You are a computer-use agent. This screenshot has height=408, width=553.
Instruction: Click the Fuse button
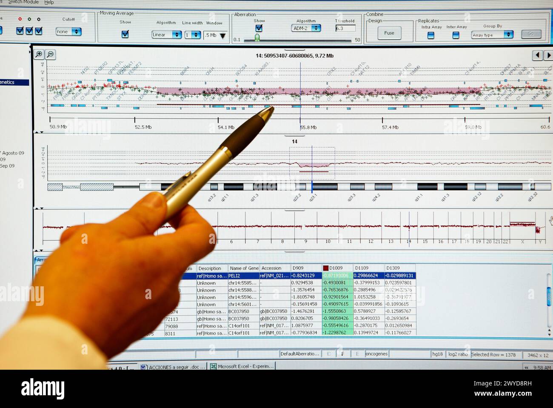point(389,33)
